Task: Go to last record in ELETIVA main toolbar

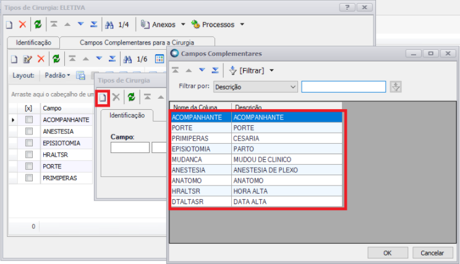Action: click(x=94, y=24)
